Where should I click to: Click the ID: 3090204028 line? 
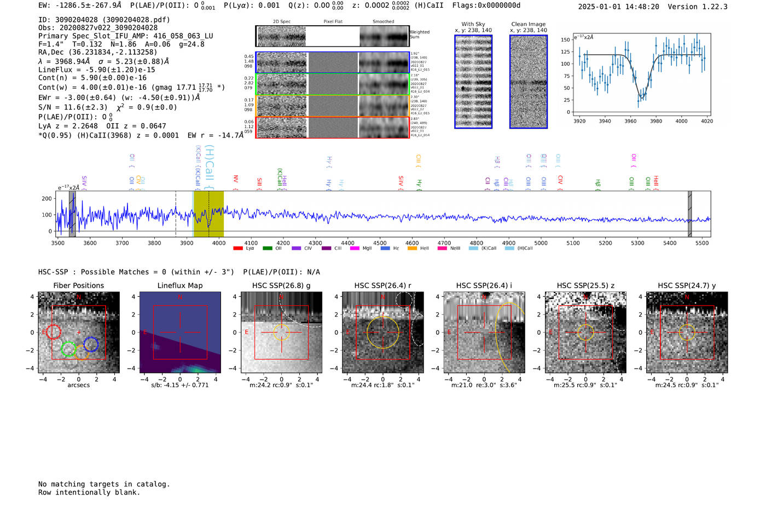pyautogui.click(x=104, y=20)
